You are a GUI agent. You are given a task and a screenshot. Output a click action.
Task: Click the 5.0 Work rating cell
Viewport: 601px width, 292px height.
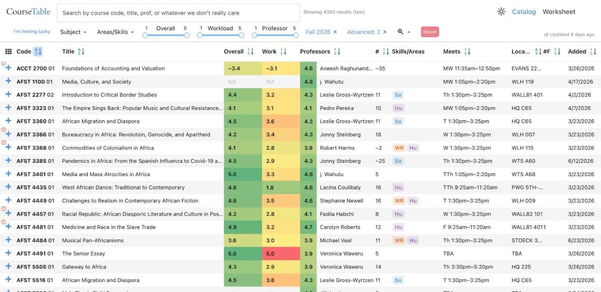(x=281, y=254)
